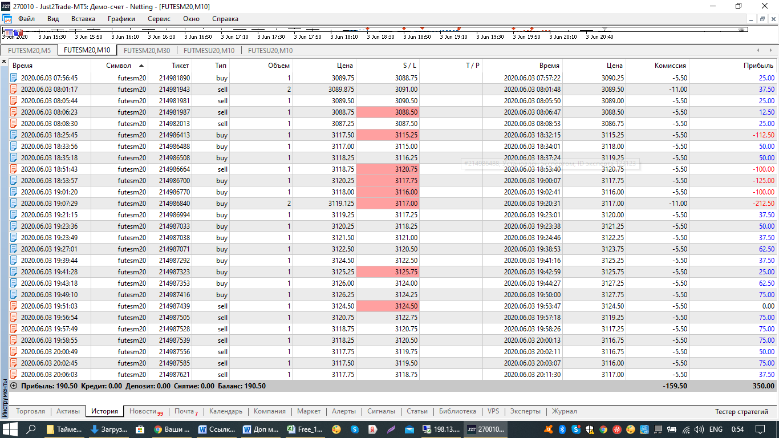Switch to the FUTESM20,M30 chart tab

pos(147,50)
